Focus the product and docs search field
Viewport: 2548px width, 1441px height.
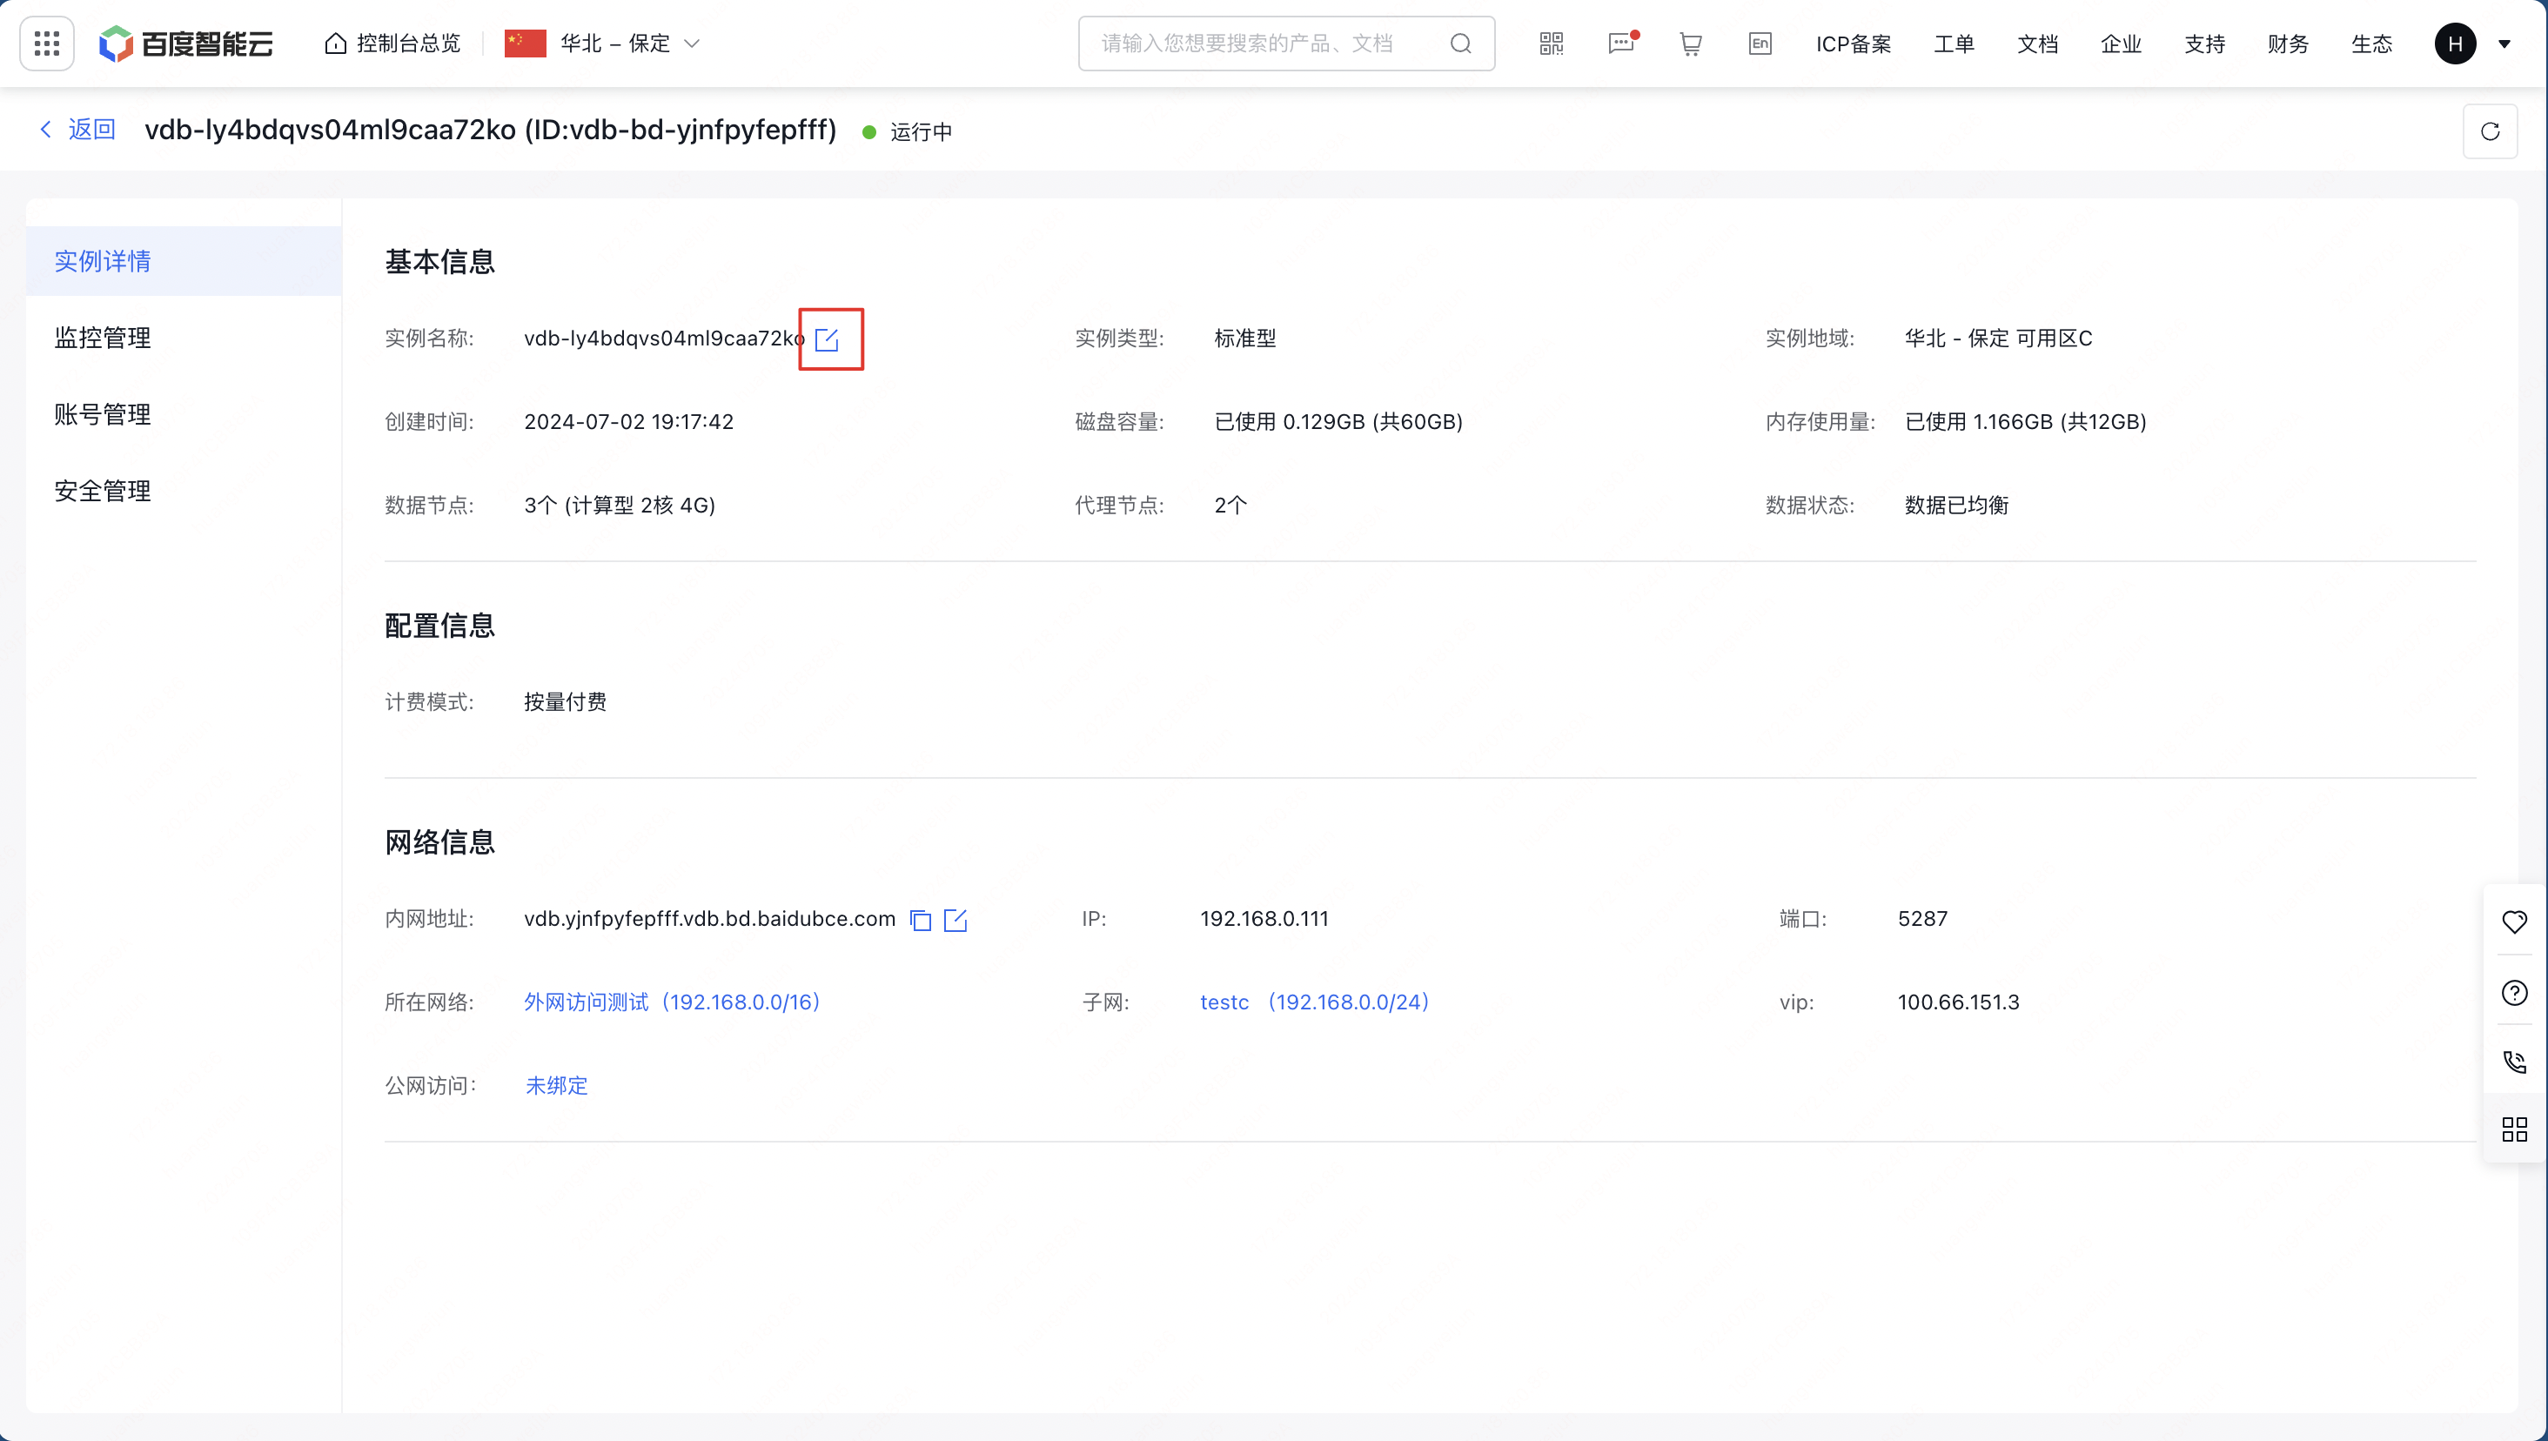coord(1285,44)
